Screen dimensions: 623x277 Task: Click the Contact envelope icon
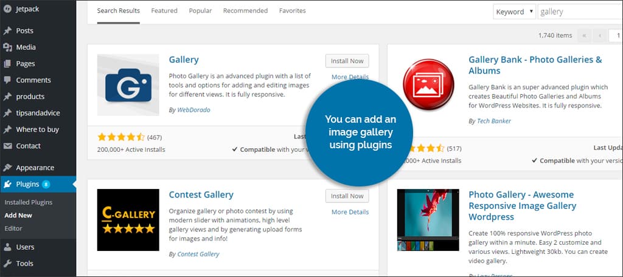7,146
